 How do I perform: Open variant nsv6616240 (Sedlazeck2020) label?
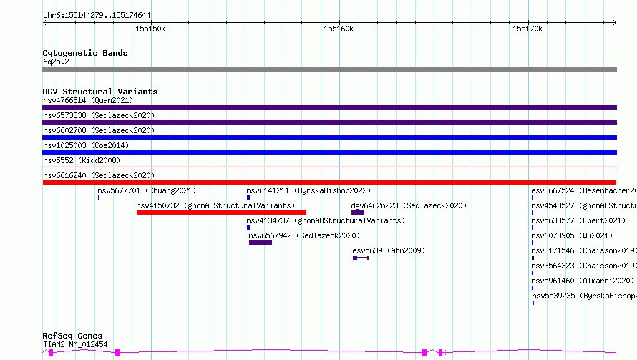pyautogui.click(x=99, y=175)
